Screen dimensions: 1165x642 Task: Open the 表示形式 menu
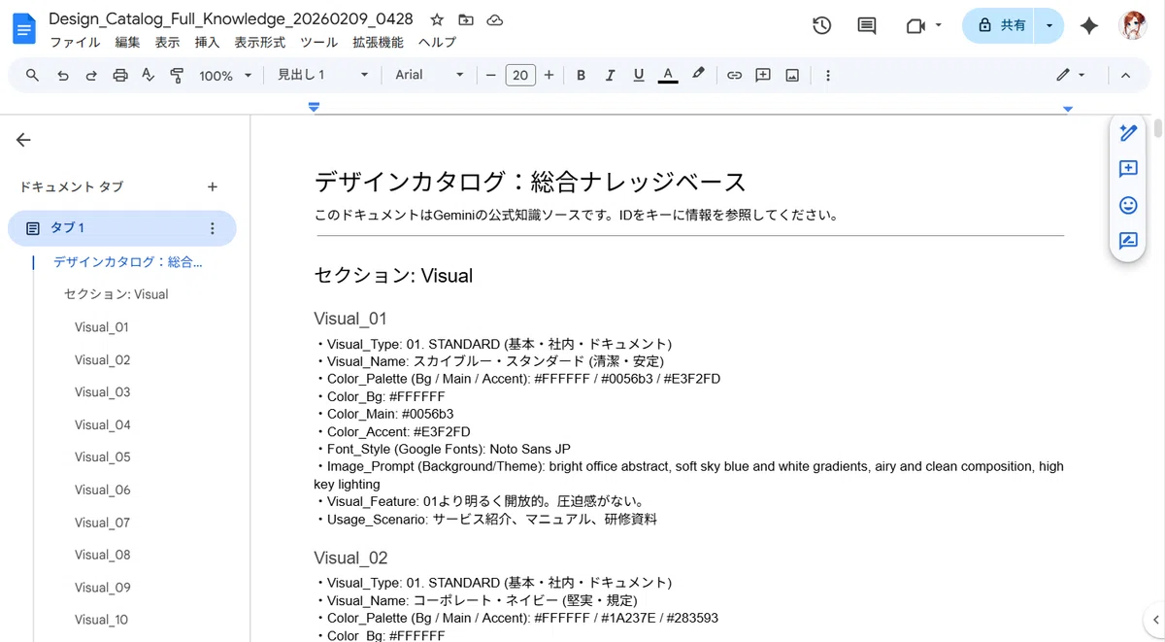(x=260, y=43)
